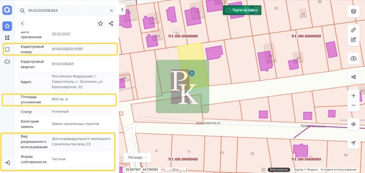Screen dimensions: 365x173
Task: Share the parcel card via share icon
Action: pos(111,23)
